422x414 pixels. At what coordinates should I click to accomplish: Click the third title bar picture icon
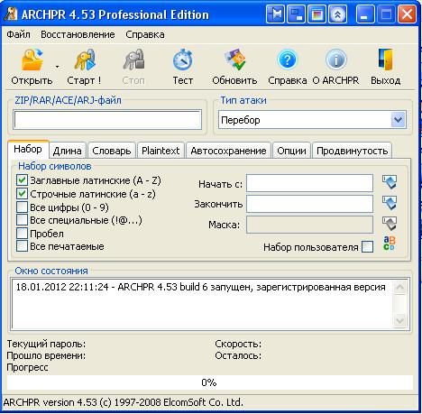316,14
